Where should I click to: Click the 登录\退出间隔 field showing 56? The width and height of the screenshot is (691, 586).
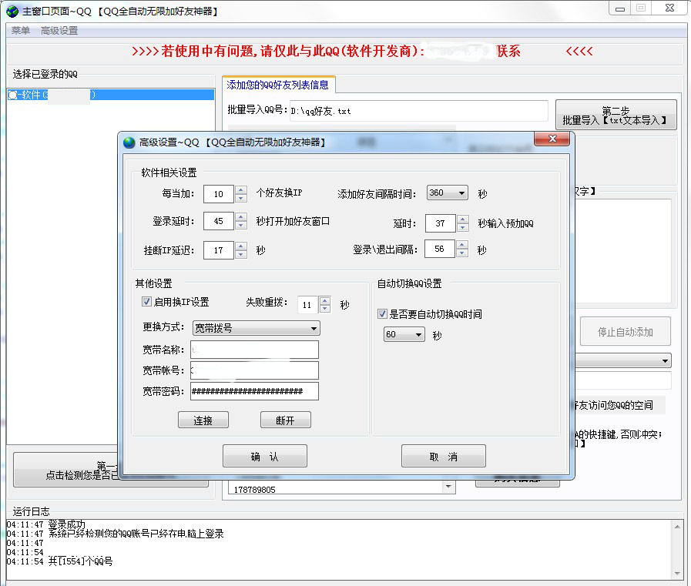click(440, 249)
